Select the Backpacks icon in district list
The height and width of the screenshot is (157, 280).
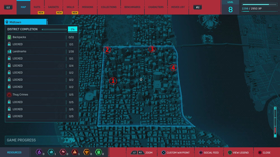9,37
